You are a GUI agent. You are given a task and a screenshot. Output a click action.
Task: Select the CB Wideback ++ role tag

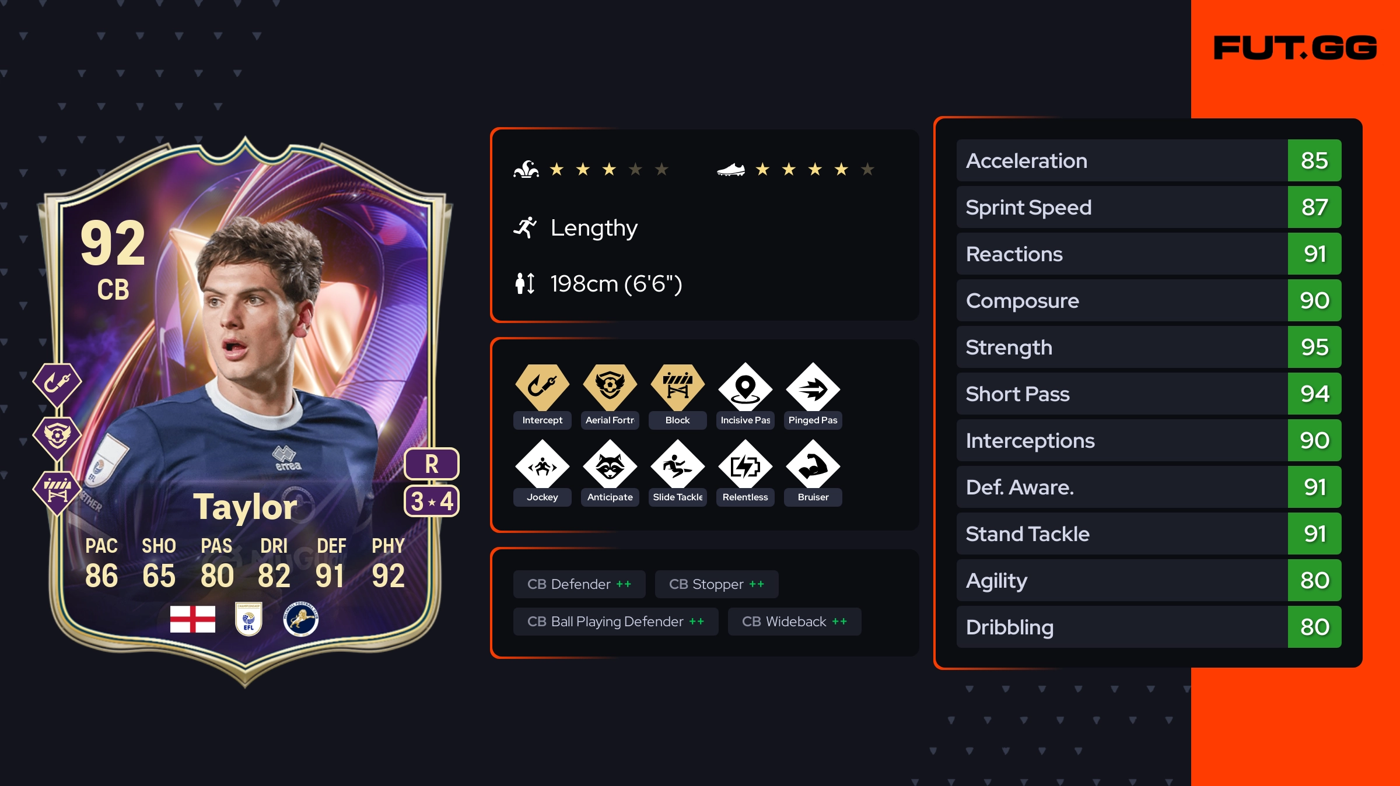pyautogui.click(x=794, y=622)
